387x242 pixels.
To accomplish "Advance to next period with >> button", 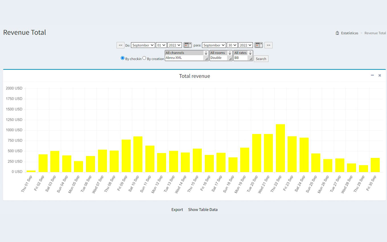I will coord(268,45).
